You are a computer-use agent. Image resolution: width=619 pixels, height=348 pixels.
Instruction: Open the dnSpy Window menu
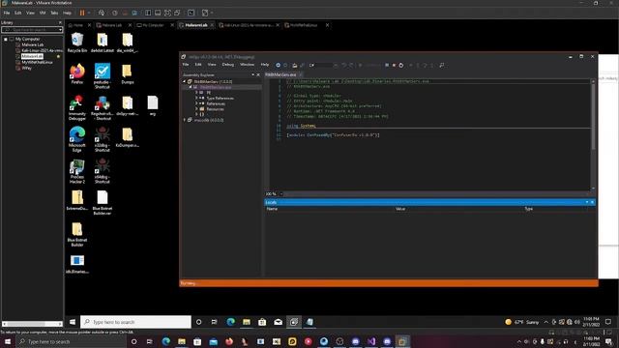248,65
